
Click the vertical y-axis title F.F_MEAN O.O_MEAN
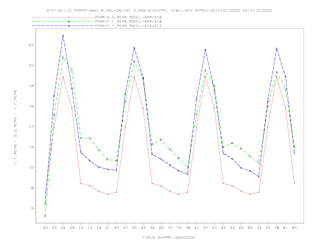[15, 127]
